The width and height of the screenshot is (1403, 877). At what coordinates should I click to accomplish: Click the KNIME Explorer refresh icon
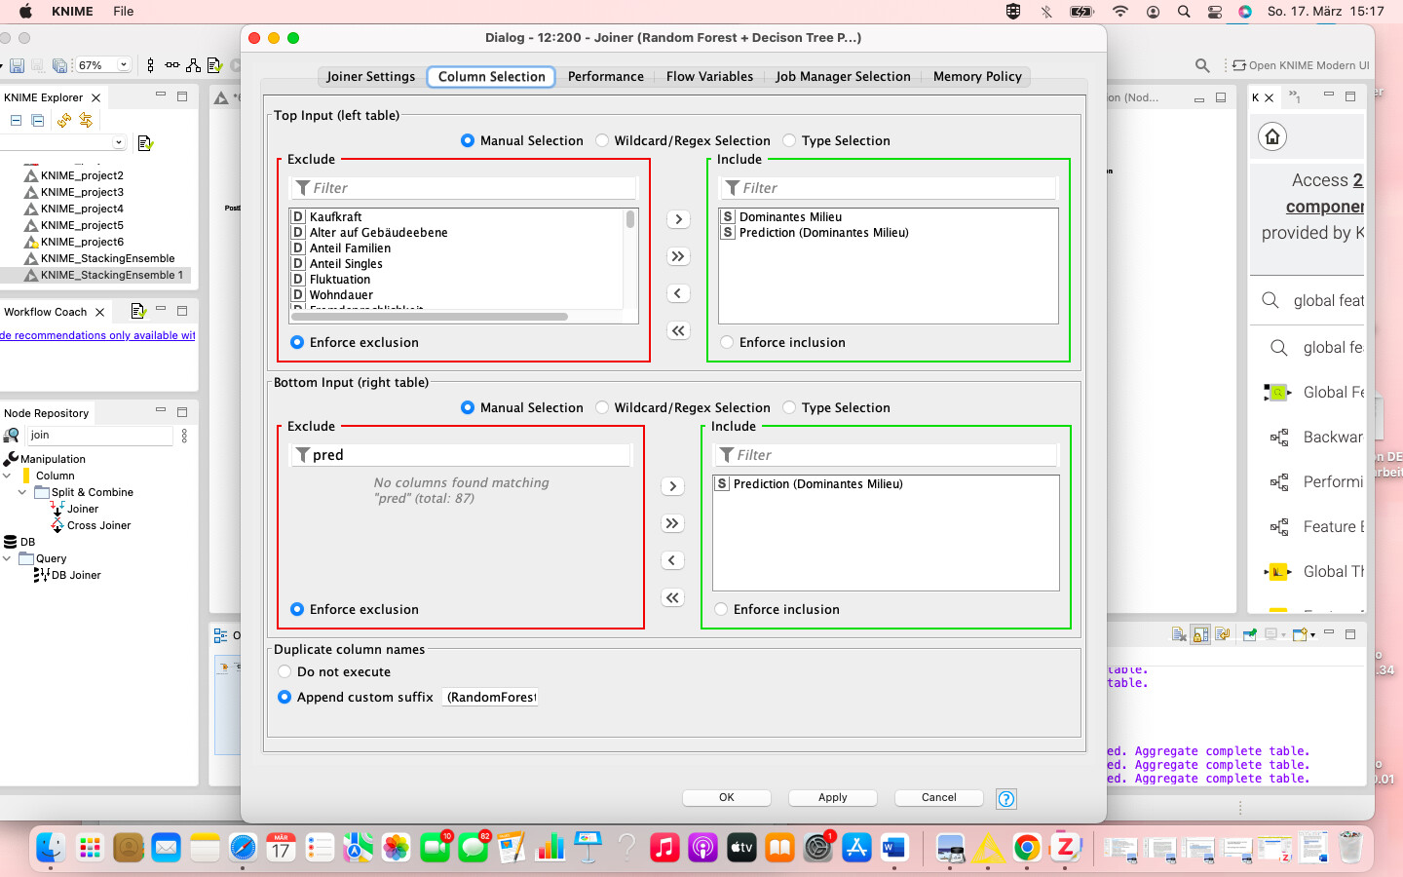[64, 121]
